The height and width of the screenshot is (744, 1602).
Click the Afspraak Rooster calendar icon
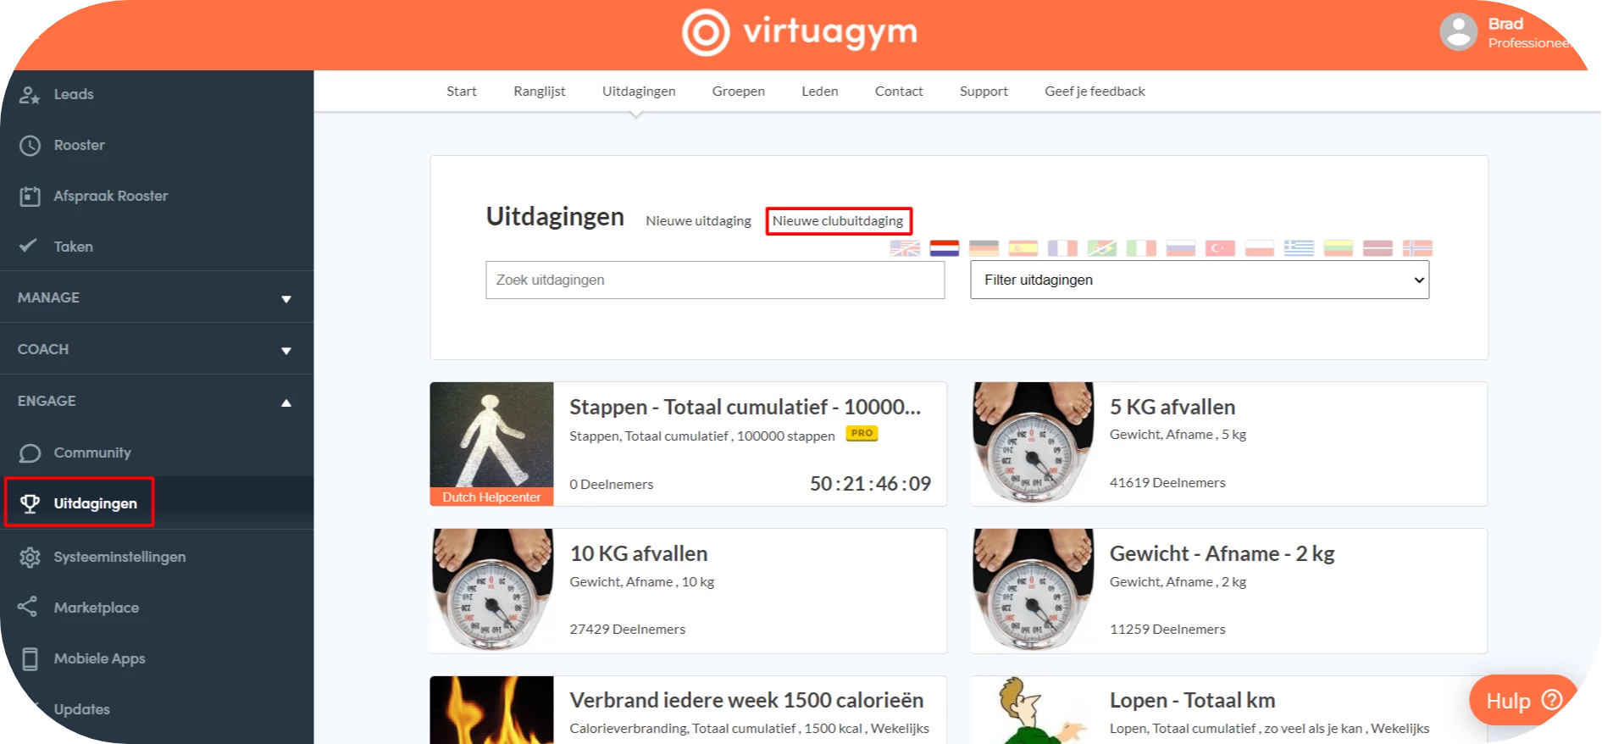(x=30, y=197)
